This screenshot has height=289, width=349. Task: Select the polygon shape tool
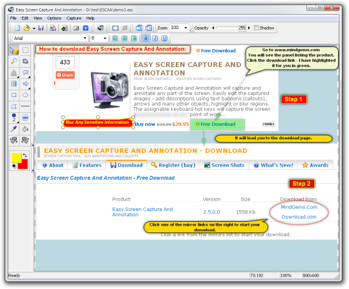[x=14, y=106]
